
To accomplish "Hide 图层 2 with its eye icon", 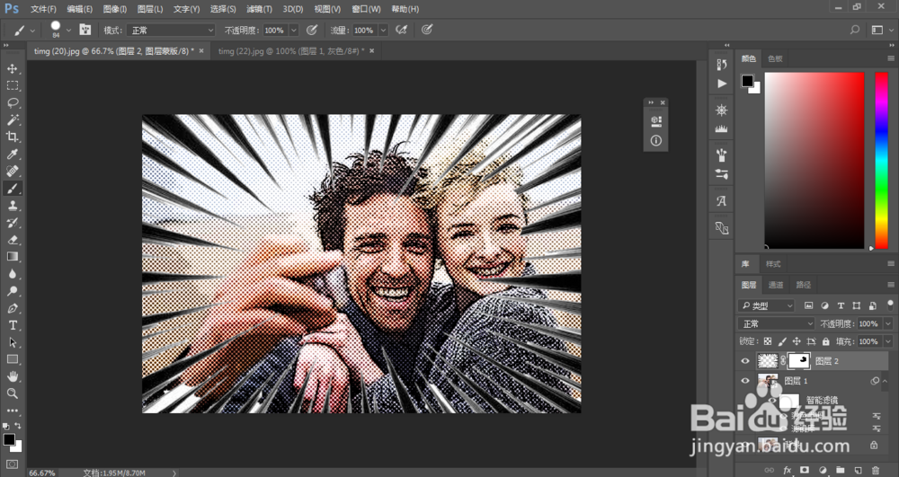I will click(744, 361).
